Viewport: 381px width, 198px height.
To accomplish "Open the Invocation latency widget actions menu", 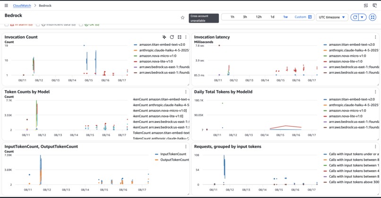I will point(375,37).
